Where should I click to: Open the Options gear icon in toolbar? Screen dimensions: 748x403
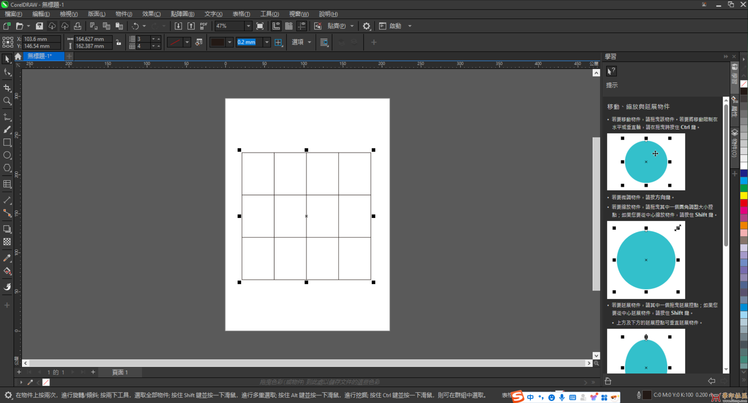pos(366,26)
